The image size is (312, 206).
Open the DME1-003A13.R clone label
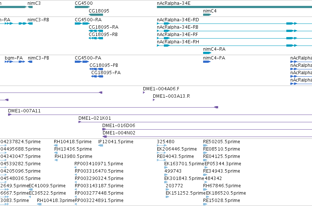click(171, 96)
